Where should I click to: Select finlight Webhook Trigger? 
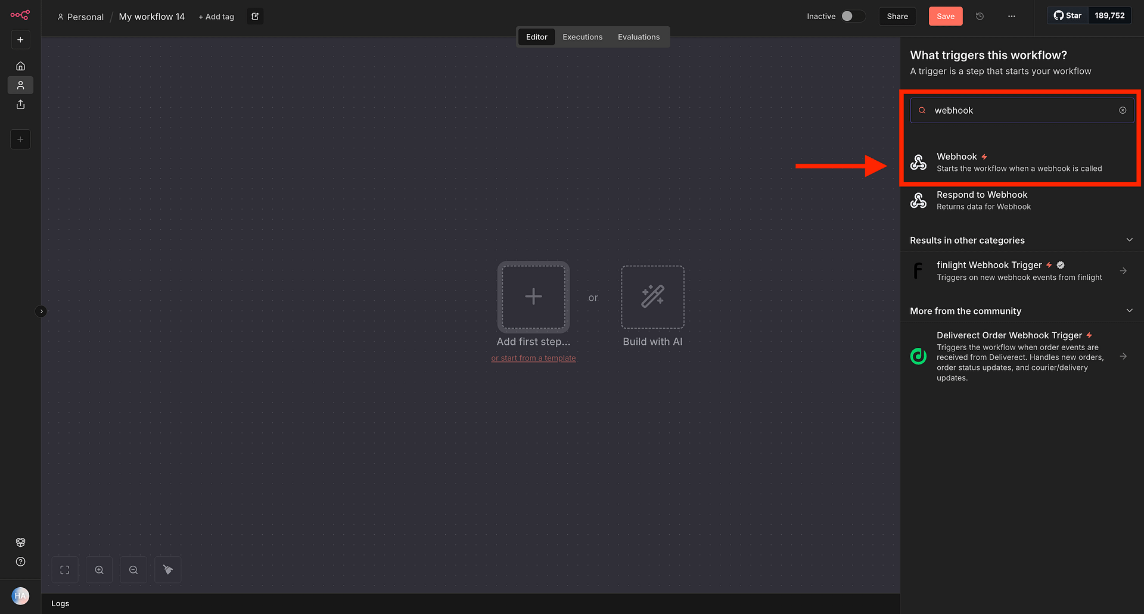click(x=1021, y=271)
